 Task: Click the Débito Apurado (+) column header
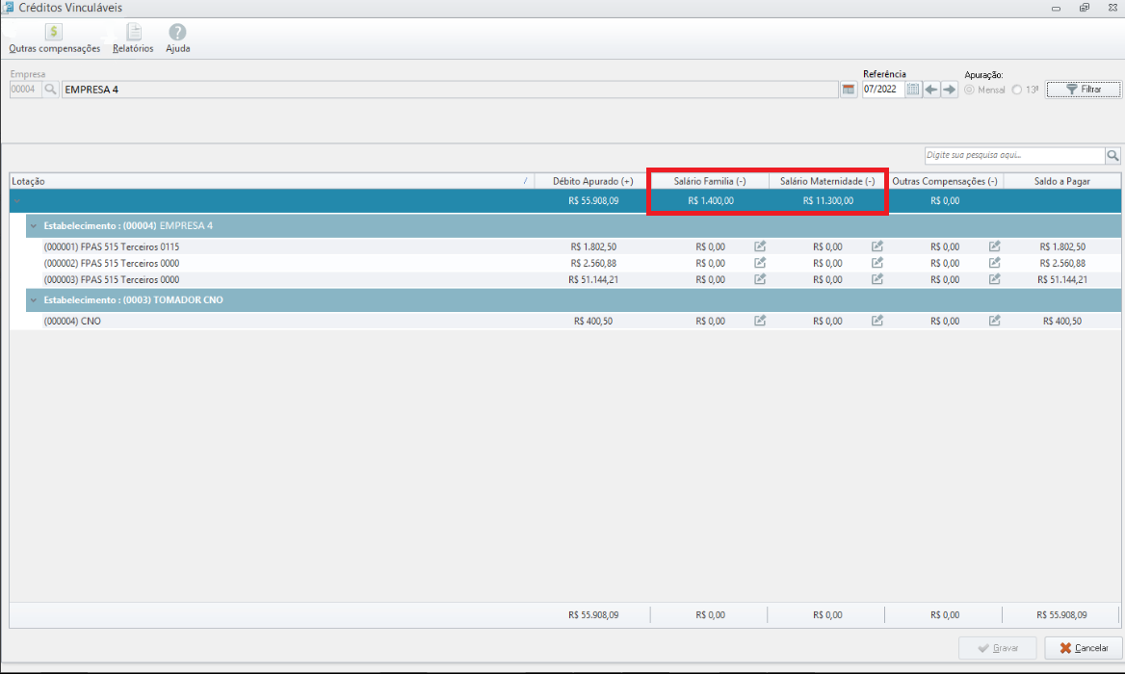tap(592, 181)
